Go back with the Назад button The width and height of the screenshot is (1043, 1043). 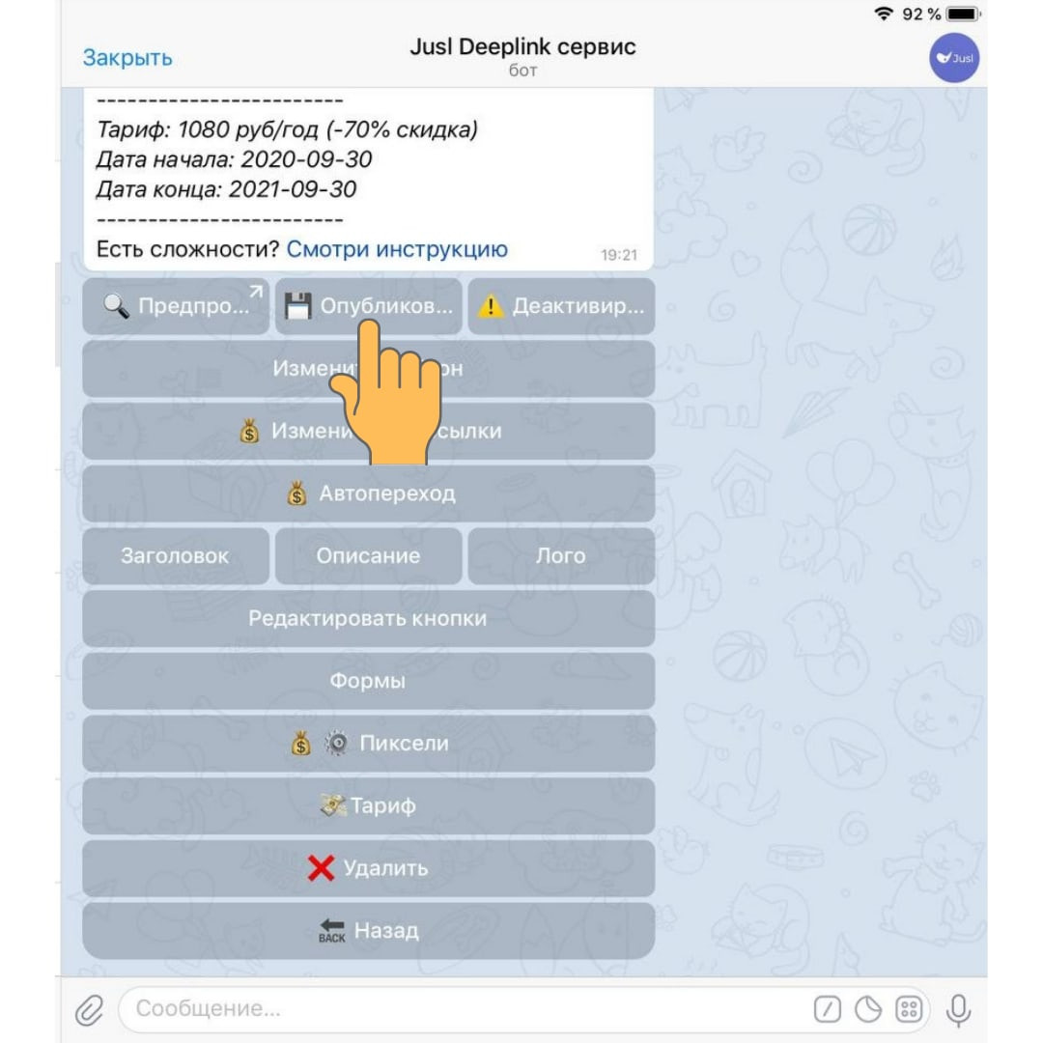click(369, 931)
